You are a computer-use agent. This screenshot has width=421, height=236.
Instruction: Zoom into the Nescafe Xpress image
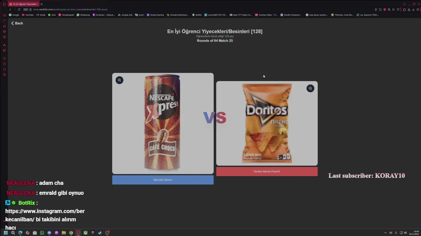click(x=119, y=80)
